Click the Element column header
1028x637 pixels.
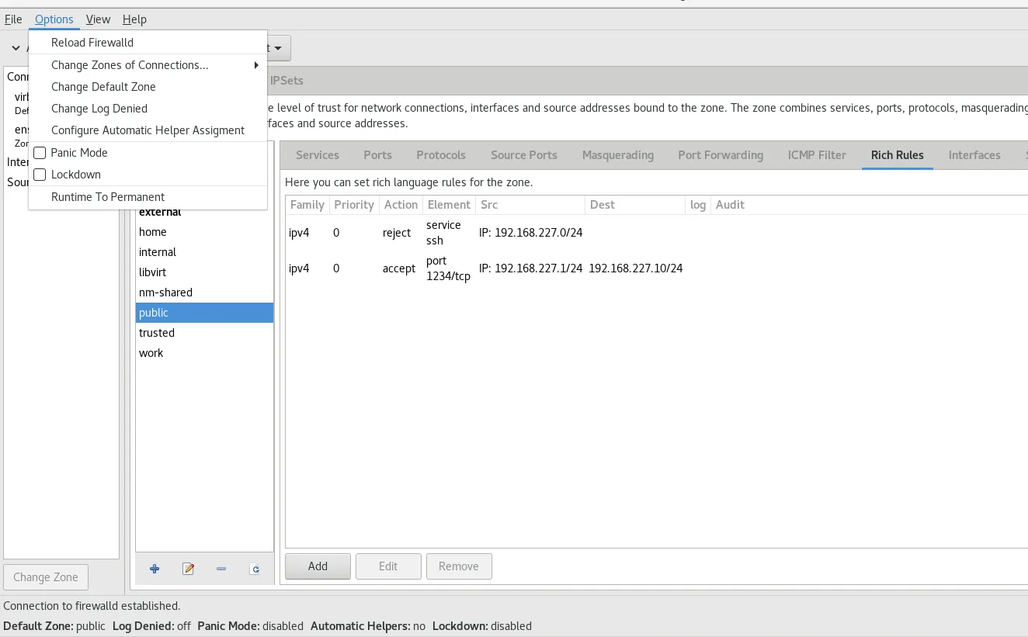449,205
